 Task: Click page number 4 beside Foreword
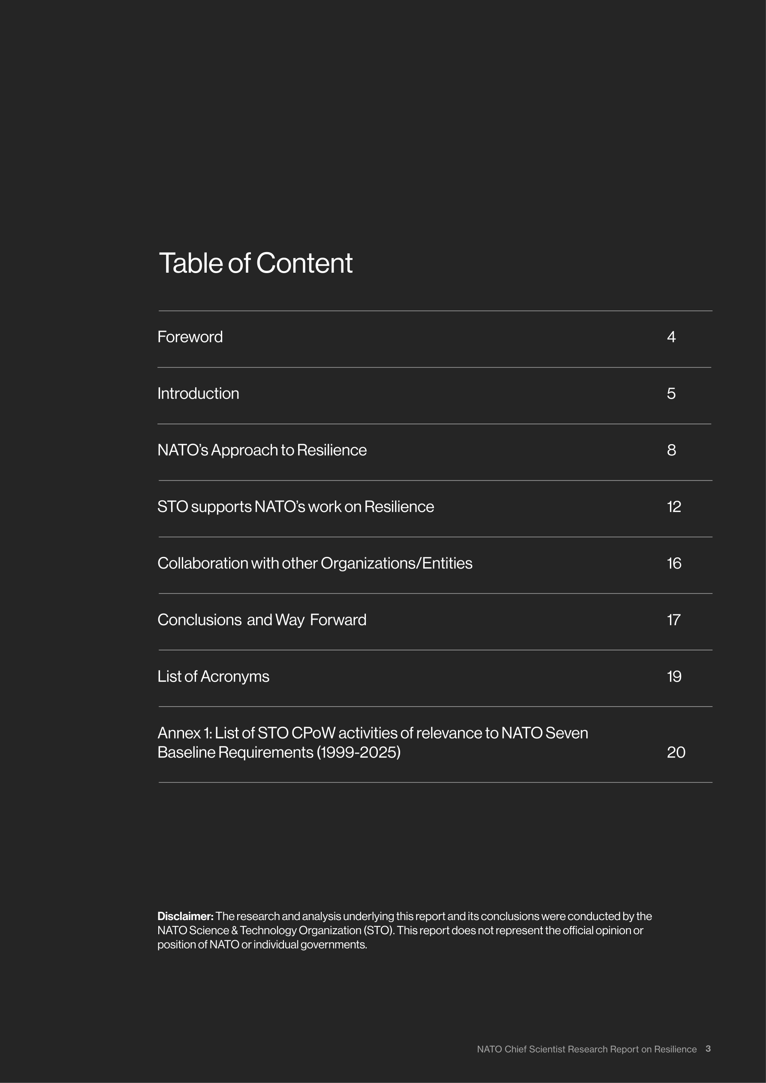click(671, 337)
